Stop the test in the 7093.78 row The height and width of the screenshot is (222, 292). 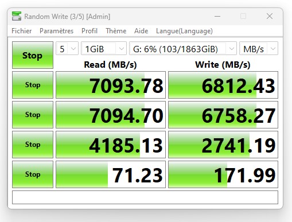pyautogui.click(x=33, y=85)
